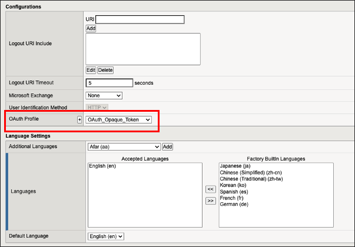The height and width of the screenshot is (247, 355).
Task: Click the Delete button for Logout URI
Action: pos(105,70)
